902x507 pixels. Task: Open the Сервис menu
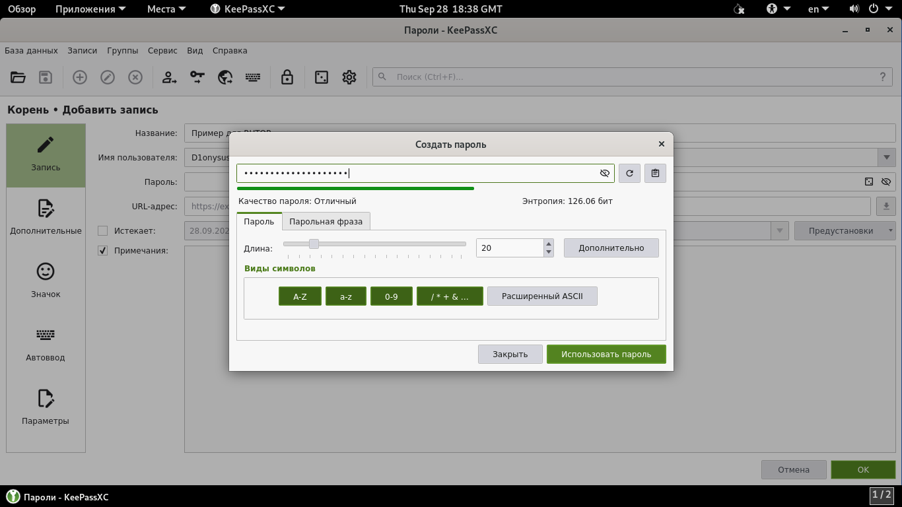162,50
